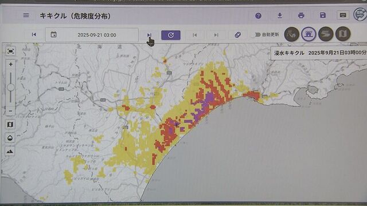Click the download icon
The width and height of the screenshot is (367, 206).
pyautogui.click(x=280, y=15)
